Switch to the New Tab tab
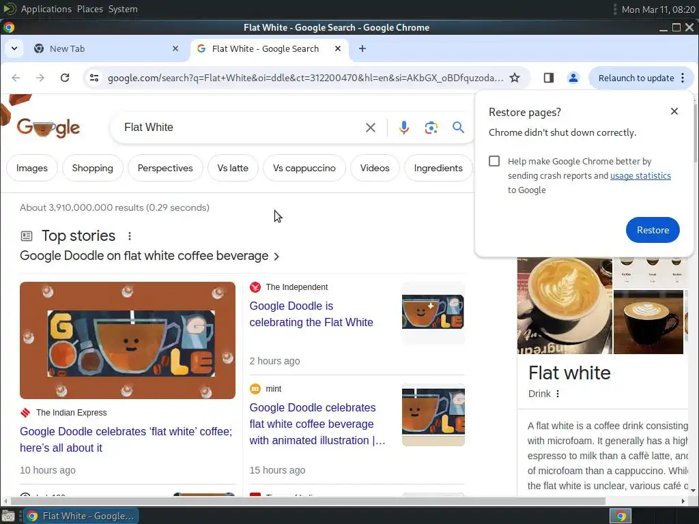This screenshot has width=699, height=524. tap(107, 48)
